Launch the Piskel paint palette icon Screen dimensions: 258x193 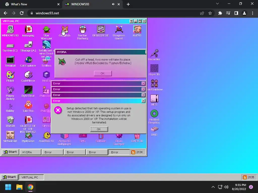(x=10, y=75)
